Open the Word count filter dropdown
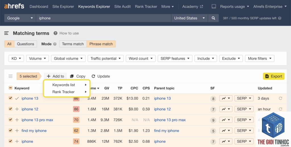Viewport: 291px width, 147px height. (x=140, y=58)
